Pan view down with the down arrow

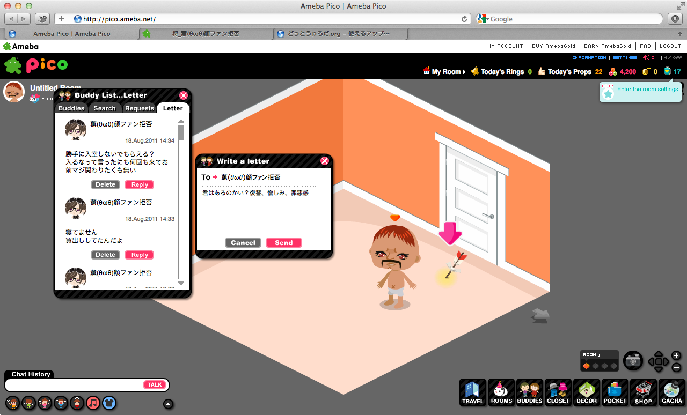pyautogui.click(x=659, y=369)
